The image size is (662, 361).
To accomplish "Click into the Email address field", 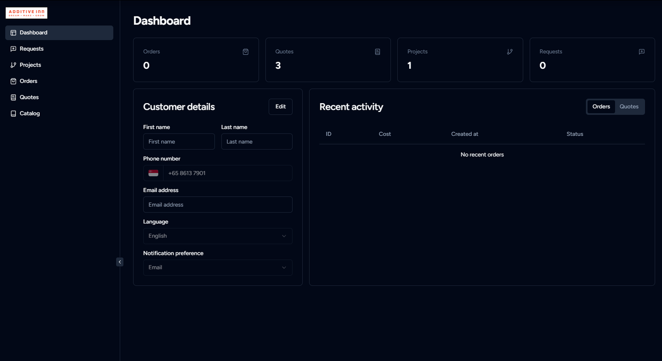I will click(x=217, y=205).
